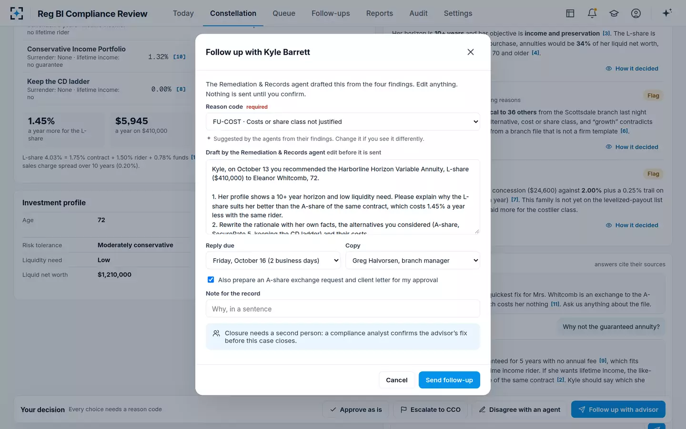Go to the Audit tab
The height and width of the screenshot is (429, 686).
418,13
